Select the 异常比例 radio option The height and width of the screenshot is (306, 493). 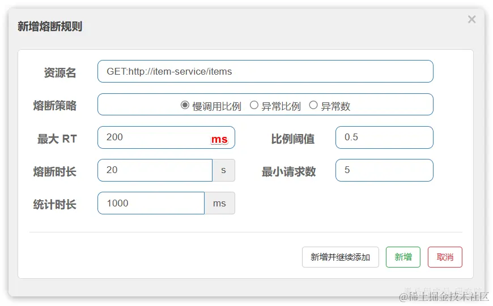254,105
